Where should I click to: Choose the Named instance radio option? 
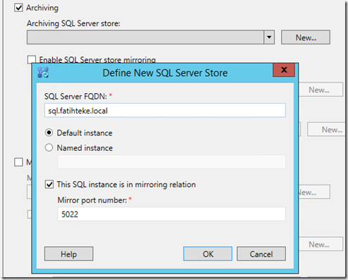pyautogui.click(x=49, y=147)
